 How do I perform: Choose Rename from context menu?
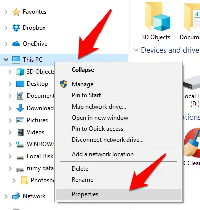point(119,180)
